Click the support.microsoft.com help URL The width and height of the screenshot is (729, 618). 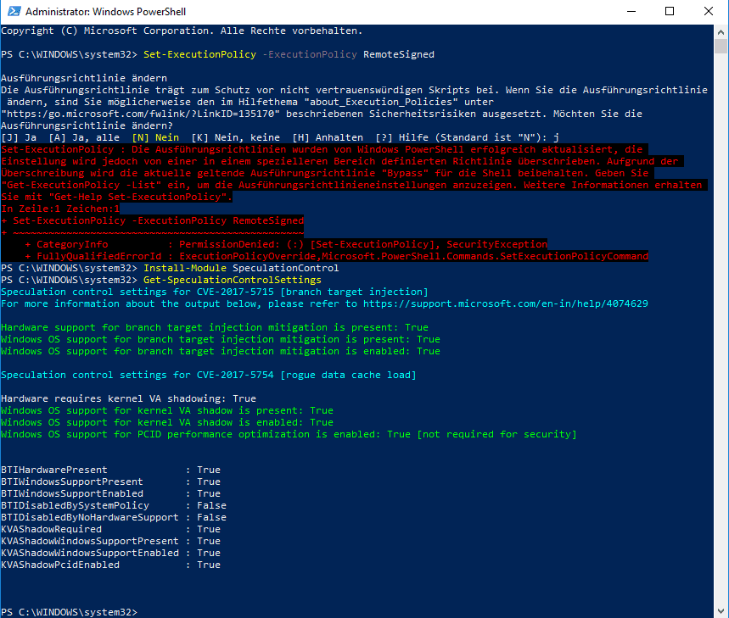click(x=505, y=303)
